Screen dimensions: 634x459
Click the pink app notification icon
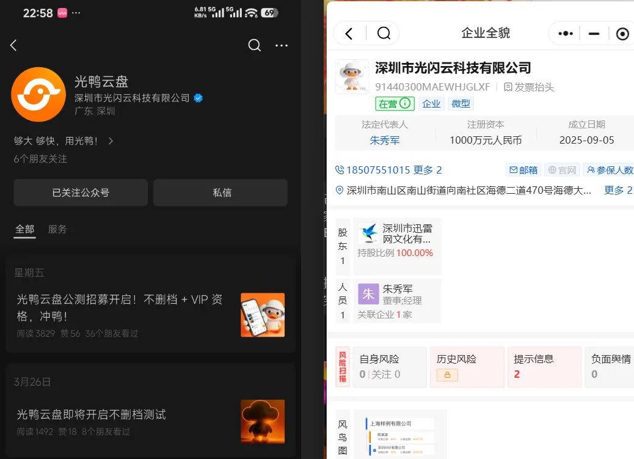[x=62, y=13]
